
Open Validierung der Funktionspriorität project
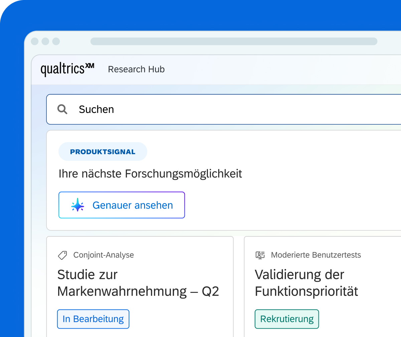coord(306,283)
